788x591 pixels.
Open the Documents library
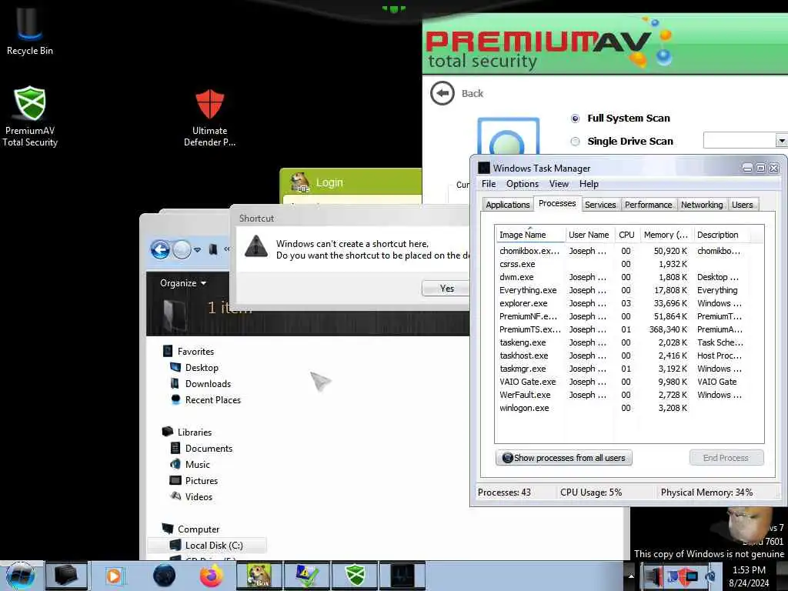[209, 449]
